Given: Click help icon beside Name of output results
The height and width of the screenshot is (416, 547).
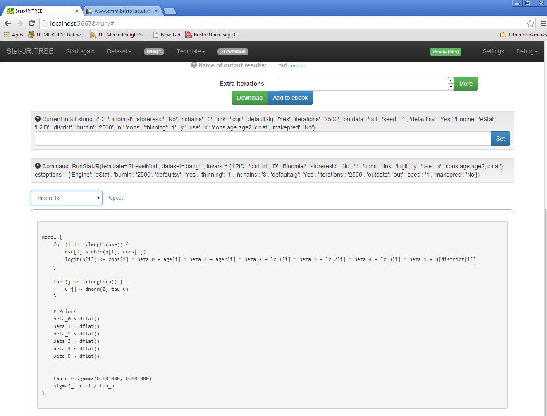Looking at the screenshot, I should click(x=193, y=65).
